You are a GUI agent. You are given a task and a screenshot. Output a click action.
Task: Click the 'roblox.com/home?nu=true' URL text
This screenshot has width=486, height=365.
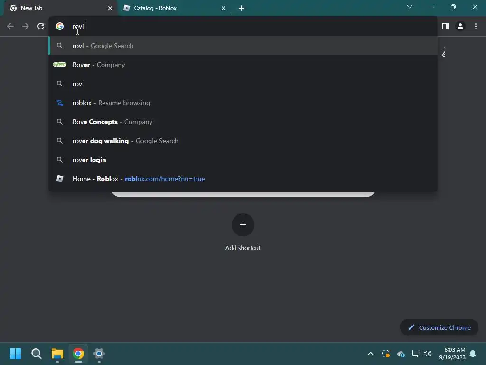click(x=165, y=179)
